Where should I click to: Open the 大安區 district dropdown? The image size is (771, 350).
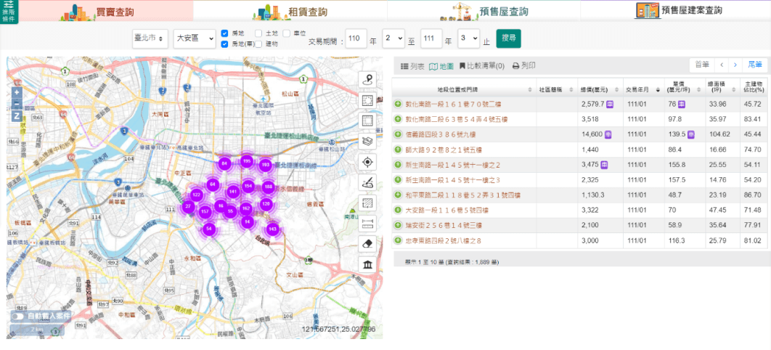195,38
